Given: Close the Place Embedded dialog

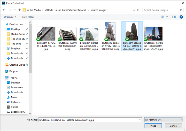Looking at the screenshot, I should point(183,3).
